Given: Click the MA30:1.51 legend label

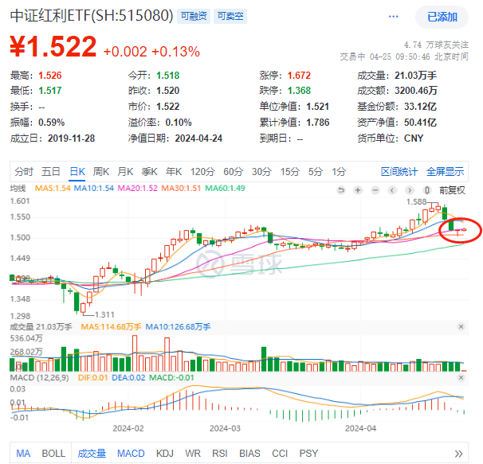Looking at the screenshot, I should 181,188.
